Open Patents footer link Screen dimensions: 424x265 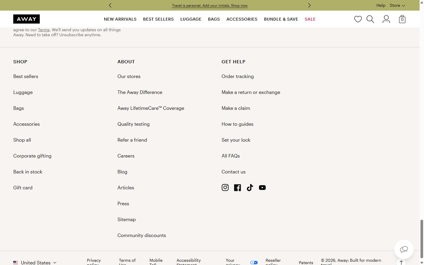click(x=306, y=262)
